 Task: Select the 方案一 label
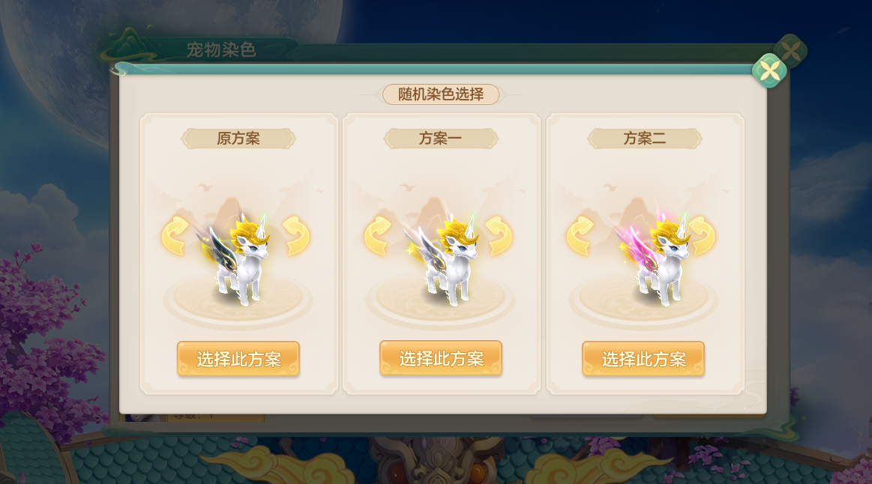(441, 139)
